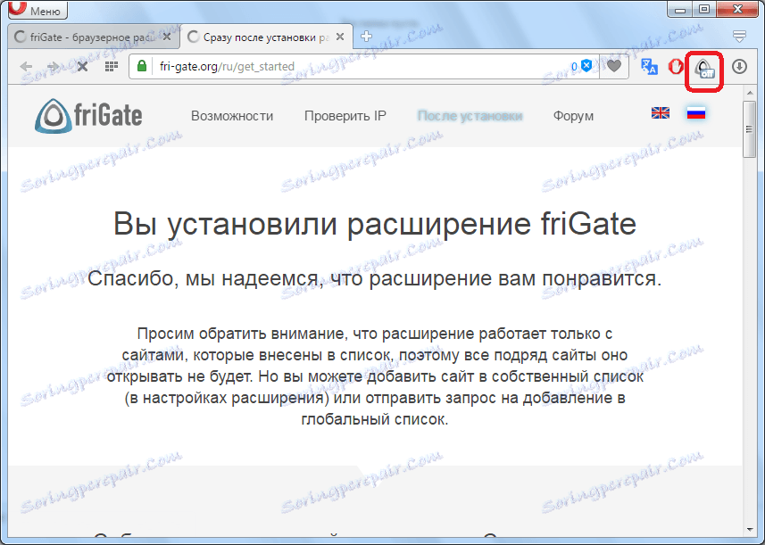Close the friGate браузерное tab
The image size is (765, 545).
[x=167, y=37]
